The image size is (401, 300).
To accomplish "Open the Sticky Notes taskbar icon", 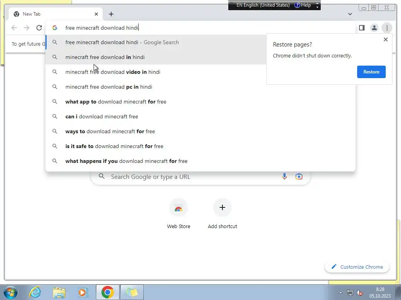I will [x=132, y=292].
